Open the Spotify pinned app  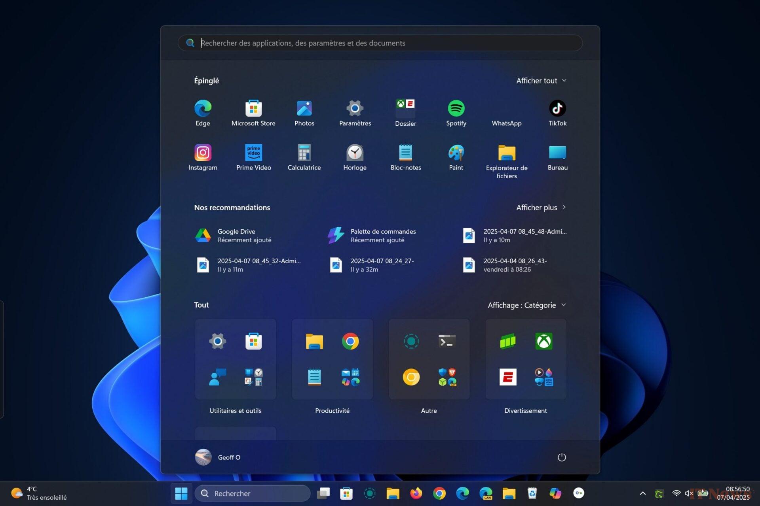(x=456, y=109)
